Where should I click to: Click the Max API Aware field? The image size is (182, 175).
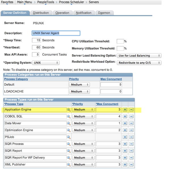pyautogui.click(x=36, y=55)
